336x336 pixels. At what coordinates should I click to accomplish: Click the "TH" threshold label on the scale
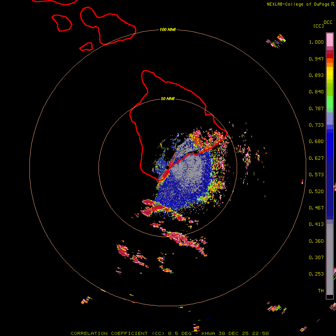coord(321,291)
